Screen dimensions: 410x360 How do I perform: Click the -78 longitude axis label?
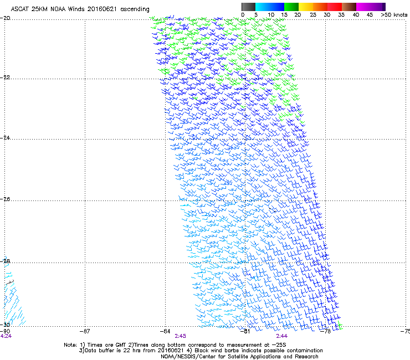[x=326, y=332]
